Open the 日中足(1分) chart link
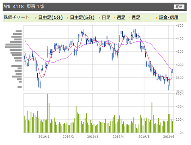The image size is (191, 145). [51, 18]
